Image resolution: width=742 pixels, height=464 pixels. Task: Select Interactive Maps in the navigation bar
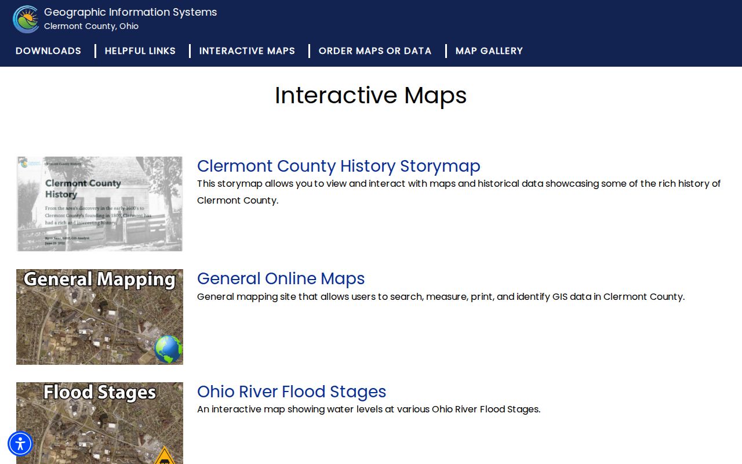[247, 51]
